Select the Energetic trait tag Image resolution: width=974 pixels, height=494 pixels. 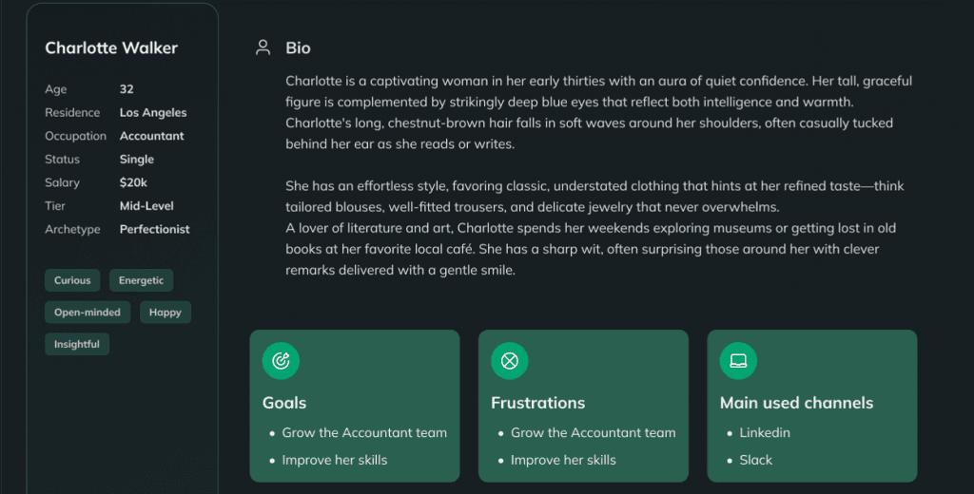[x=141, y=280]
